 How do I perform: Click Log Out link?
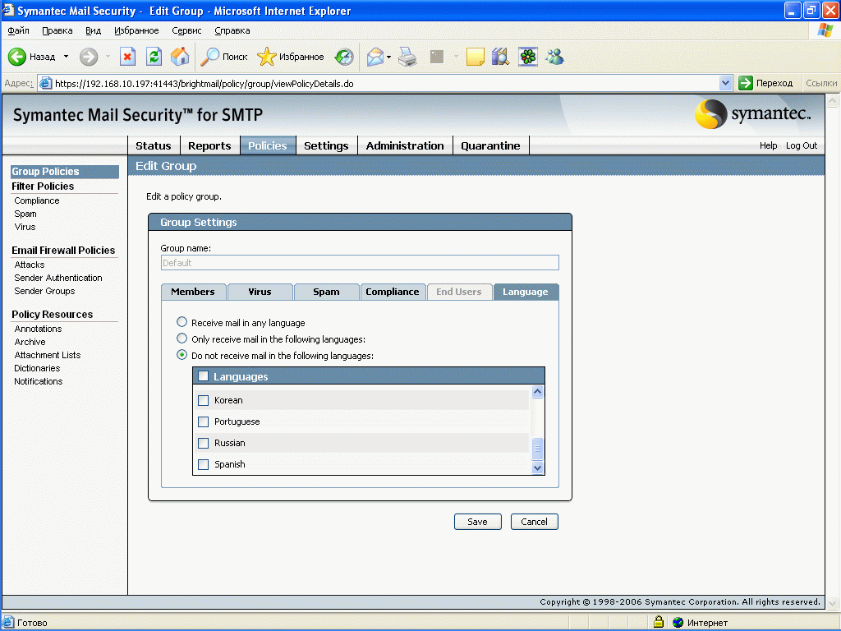[802, 145]
